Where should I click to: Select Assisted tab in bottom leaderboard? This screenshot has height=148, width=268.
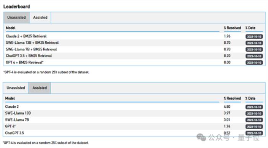point(40,88)
